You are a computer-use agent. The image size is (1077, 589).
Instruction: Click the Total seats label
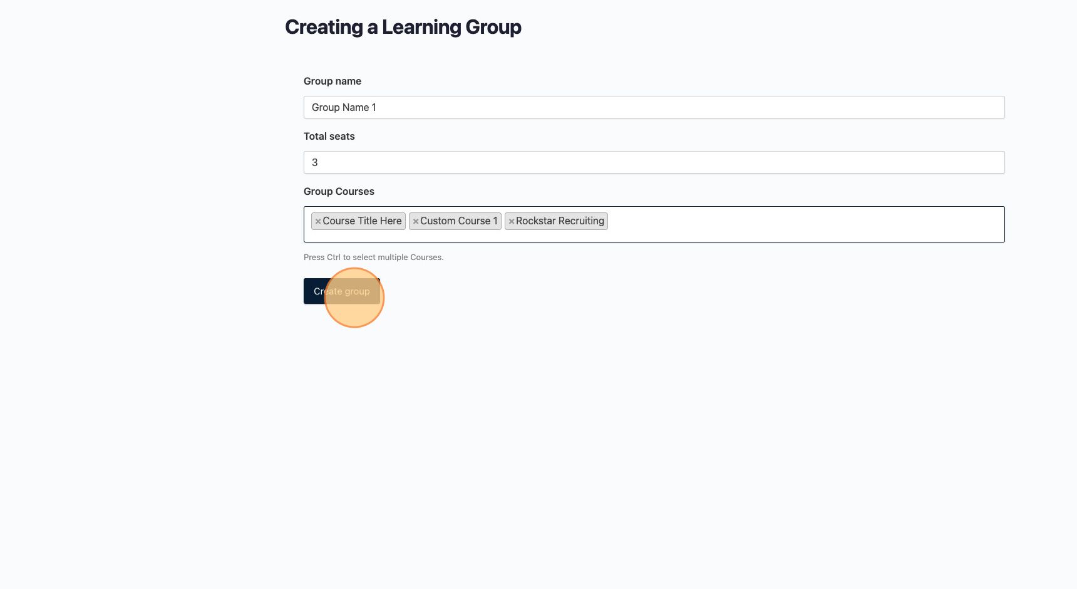click(x=329, y=136)
